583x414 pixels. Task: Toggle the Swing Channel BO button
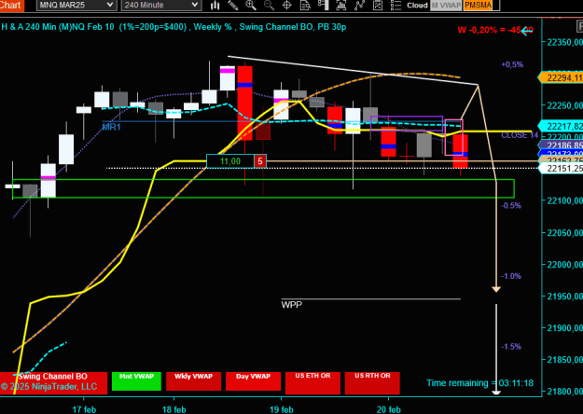[x=53, y=383]
